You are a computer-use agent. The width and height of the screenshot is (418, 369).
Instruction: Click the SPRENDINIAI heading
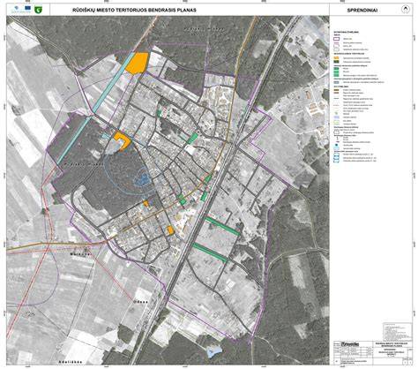click(362, 10)
